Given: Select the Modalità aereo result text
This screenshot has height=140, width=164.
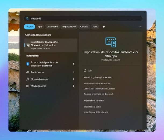Looking at the screenshot, I should click(38, 86).
